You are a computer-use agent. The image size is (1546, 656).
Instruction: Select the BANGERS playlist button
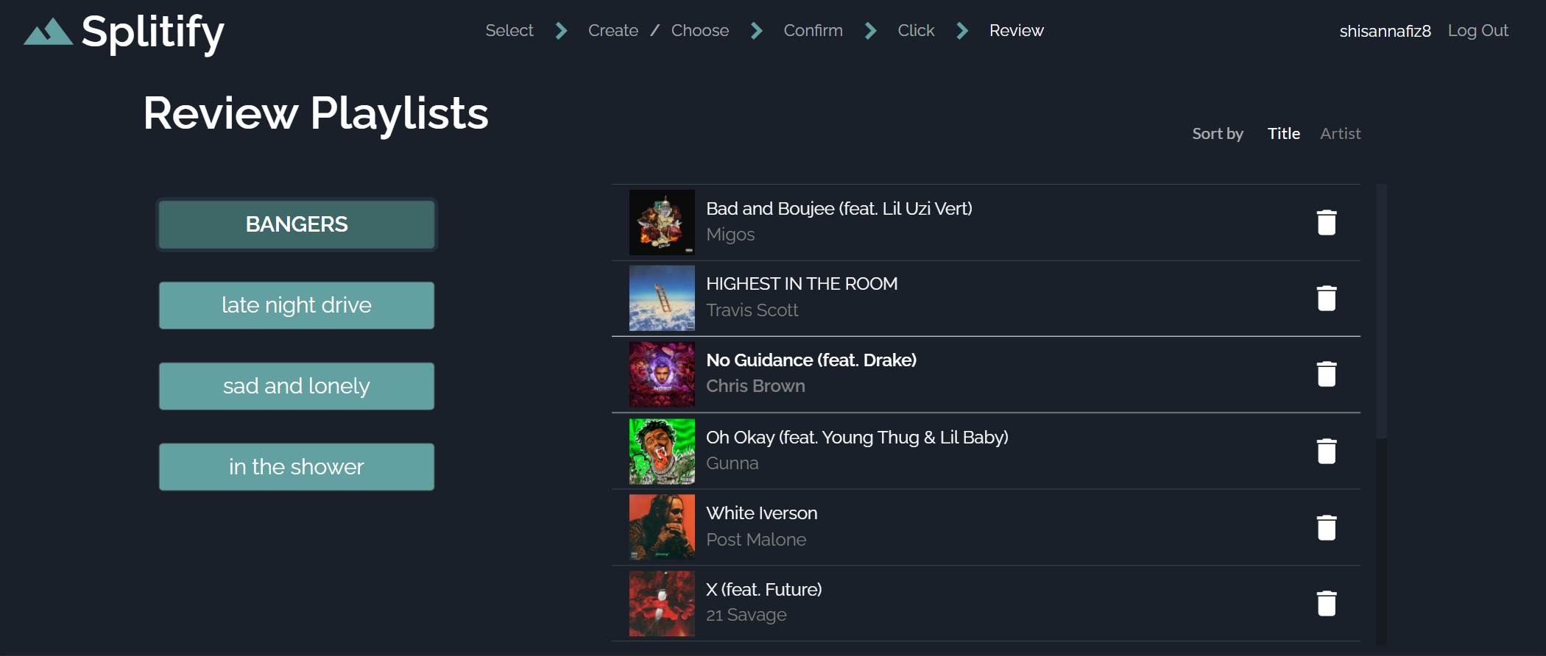click(x=297, y=224)
